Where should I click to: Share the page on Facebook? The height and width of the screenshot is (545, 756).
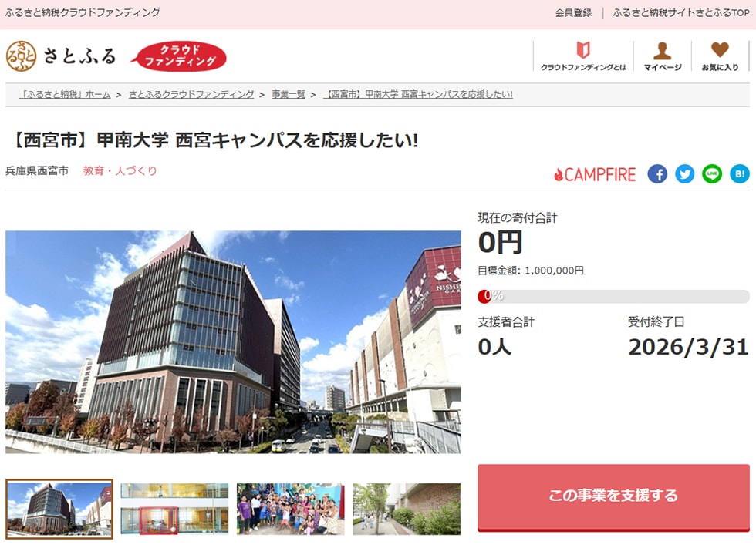click(656, 174)
